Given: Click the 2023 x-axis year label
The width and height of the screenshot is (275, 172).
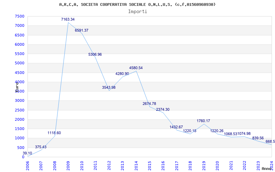Looking at the screenshot, I should (x=258, y=165).
